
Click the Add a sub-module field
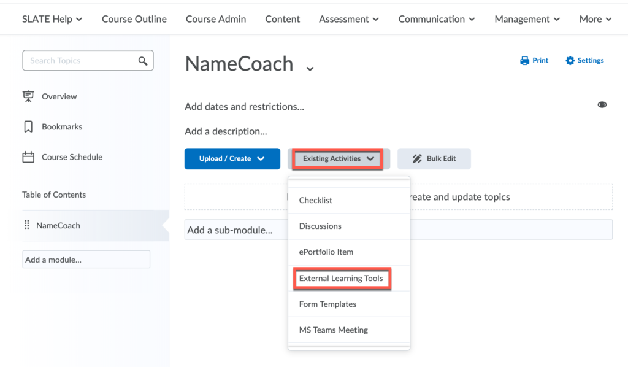coord(399,230)
